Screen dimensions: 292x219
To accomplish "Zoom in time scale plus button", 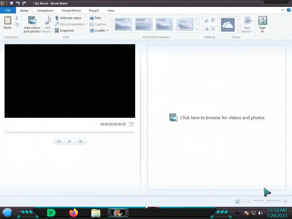I will 285,201.
